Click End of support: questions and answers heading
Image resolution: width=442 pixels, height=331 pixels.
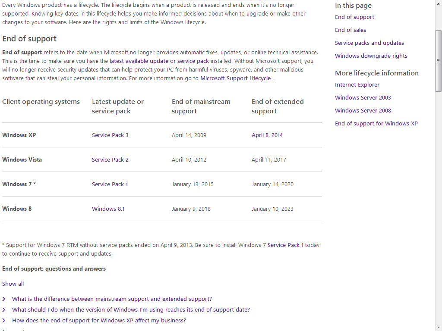click(x=54, y=269)
